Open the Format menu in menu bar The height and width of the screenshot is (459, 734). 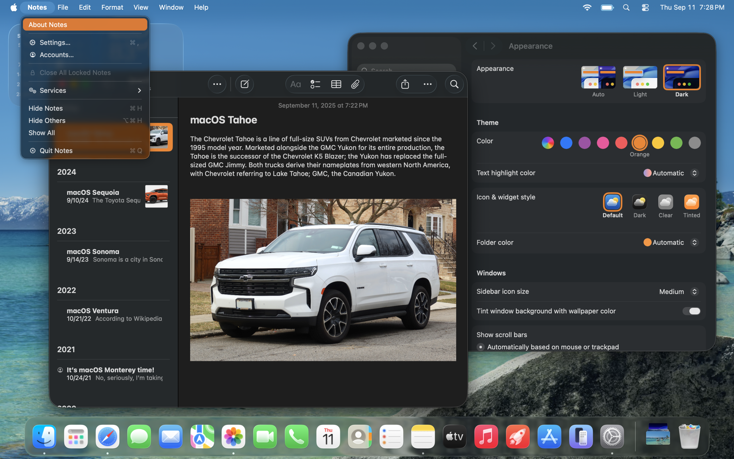pos(112,7)
